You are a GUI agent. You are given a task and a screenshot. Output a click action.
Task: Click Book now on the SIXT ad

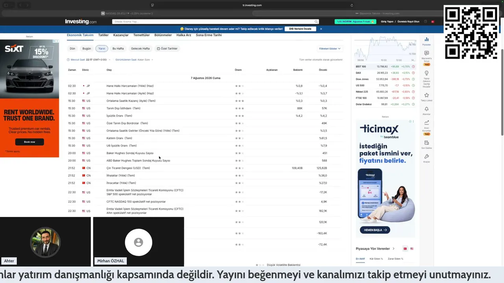click(30, 142)
